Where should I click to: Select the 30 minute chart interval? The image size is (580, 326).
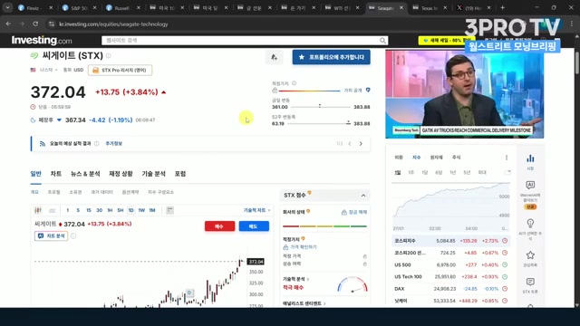(x=99, y=210)
